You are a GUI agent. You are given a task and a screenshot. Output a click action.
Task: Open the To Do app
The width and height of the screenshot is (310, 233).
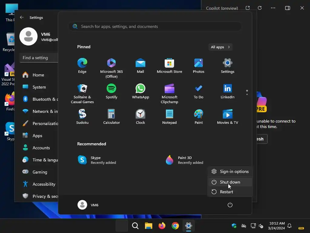tap(199, 91)
